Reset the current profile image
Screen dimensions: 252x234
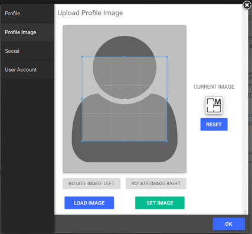click(x=214, y=125)
